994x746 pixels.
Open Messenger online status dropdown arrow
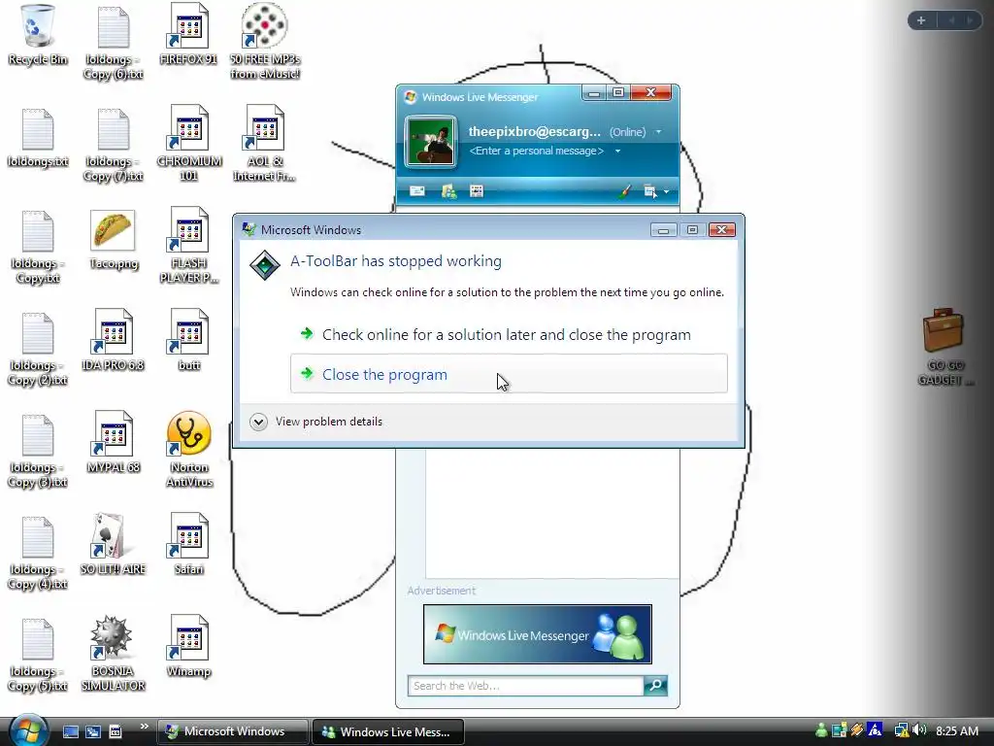point(659,132)
